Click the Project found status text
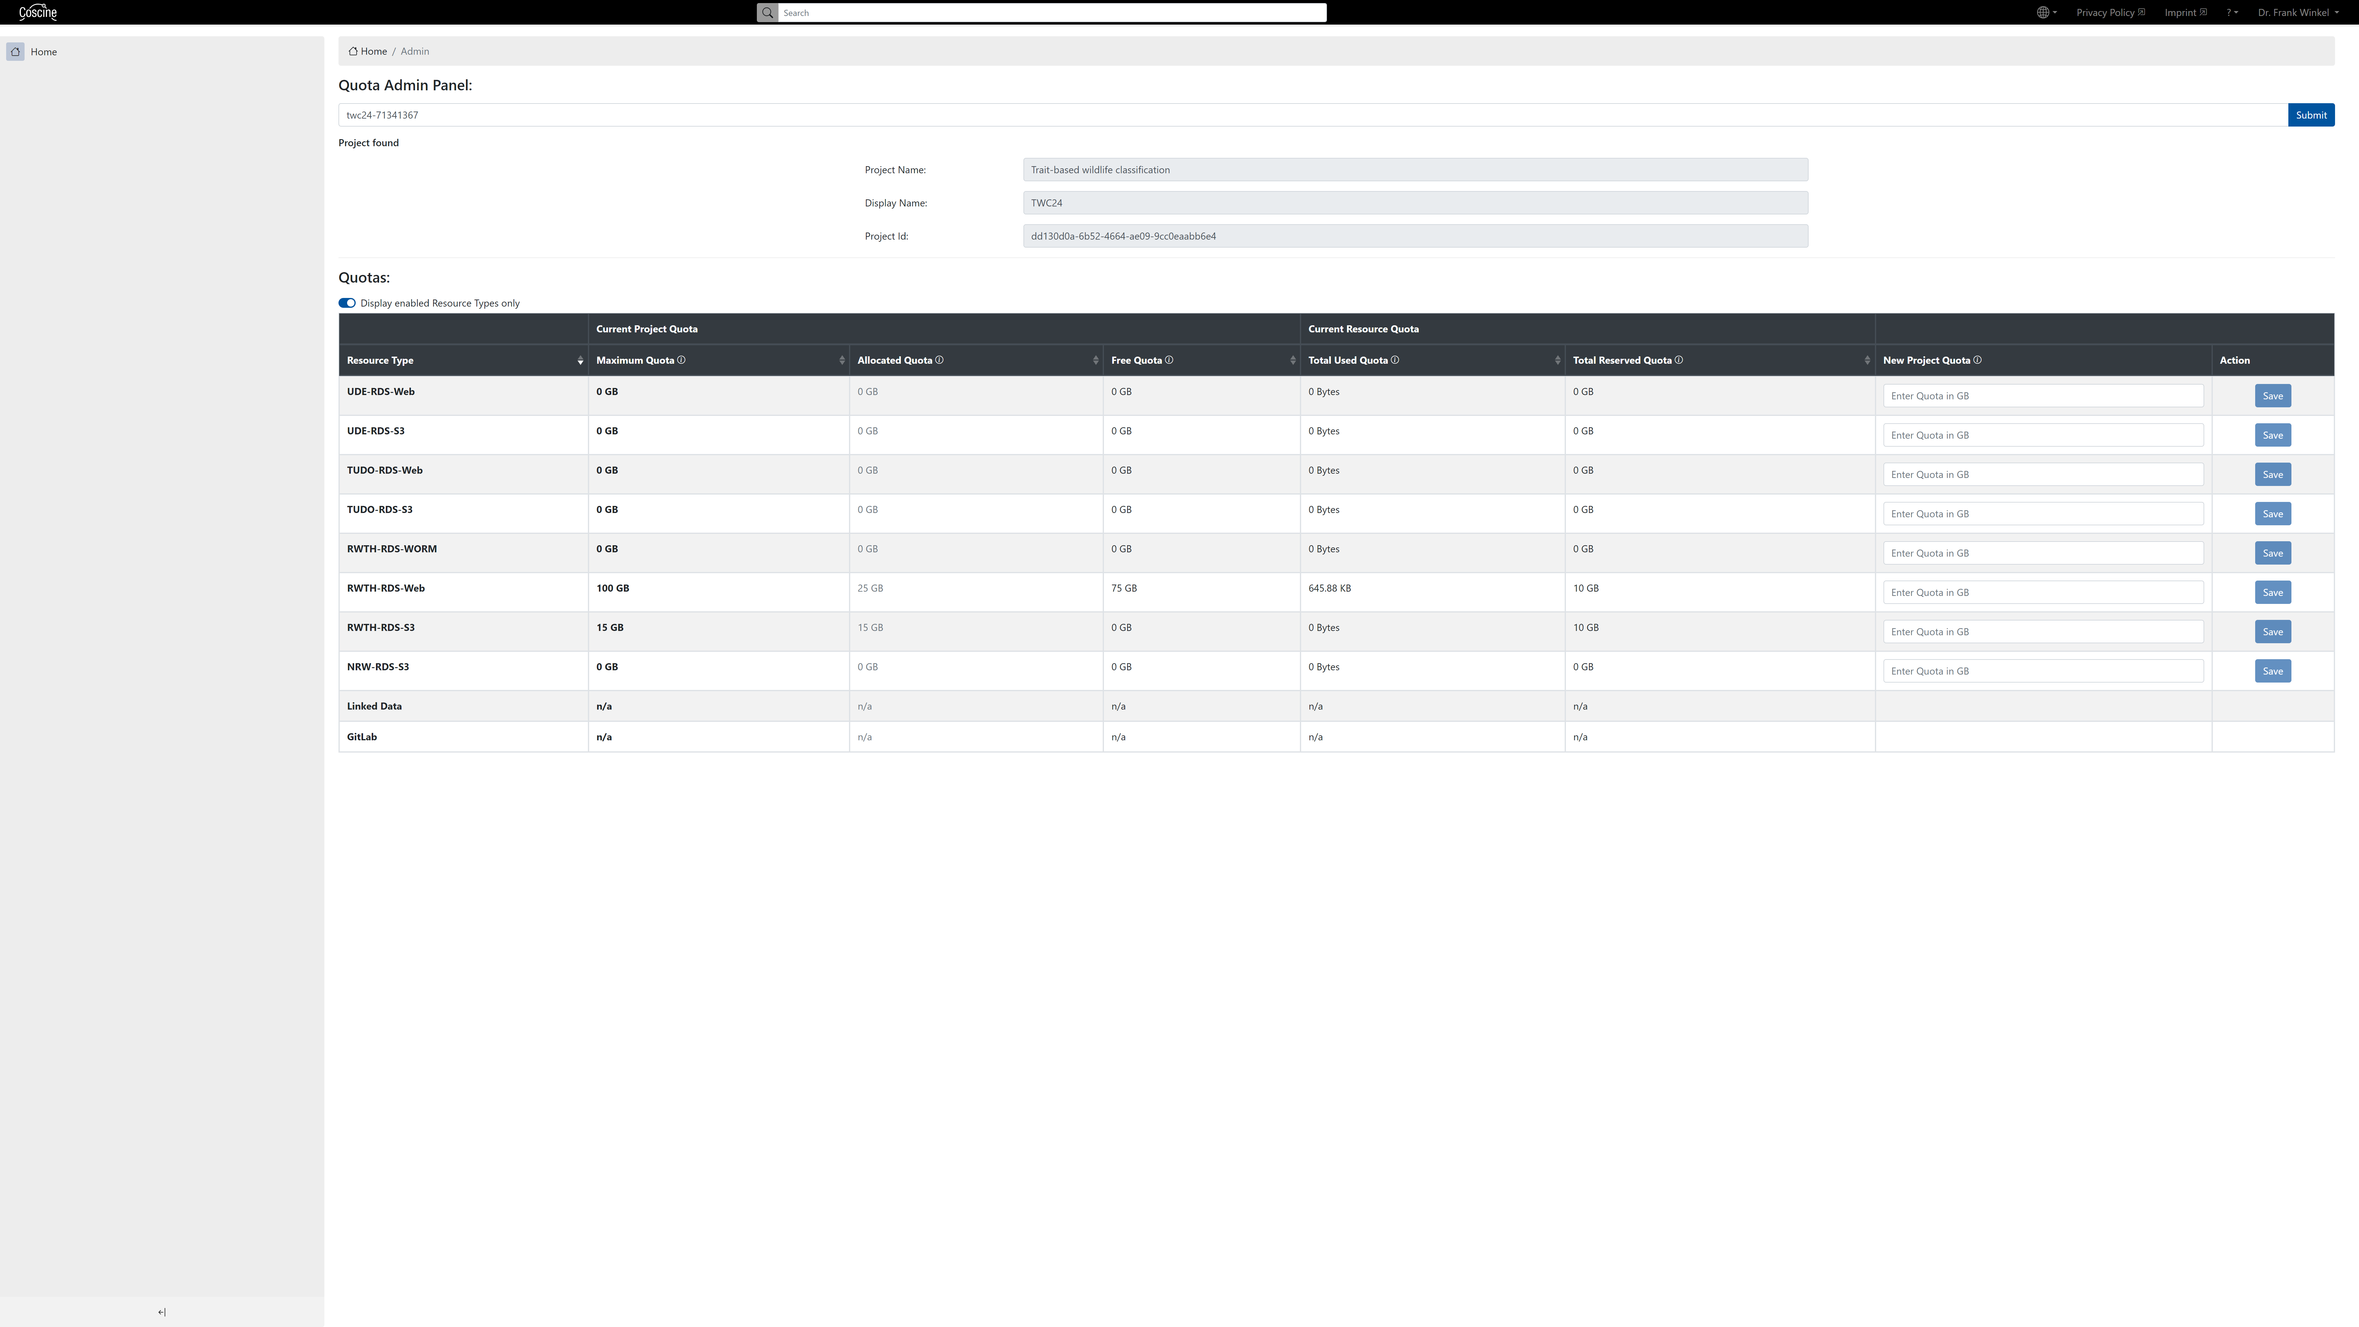The height and width of the screenshot is (1327, 2359). click(368, 143)
